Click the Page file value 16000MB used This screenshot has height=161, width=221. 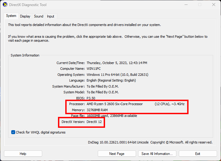[x=98, y=116]
